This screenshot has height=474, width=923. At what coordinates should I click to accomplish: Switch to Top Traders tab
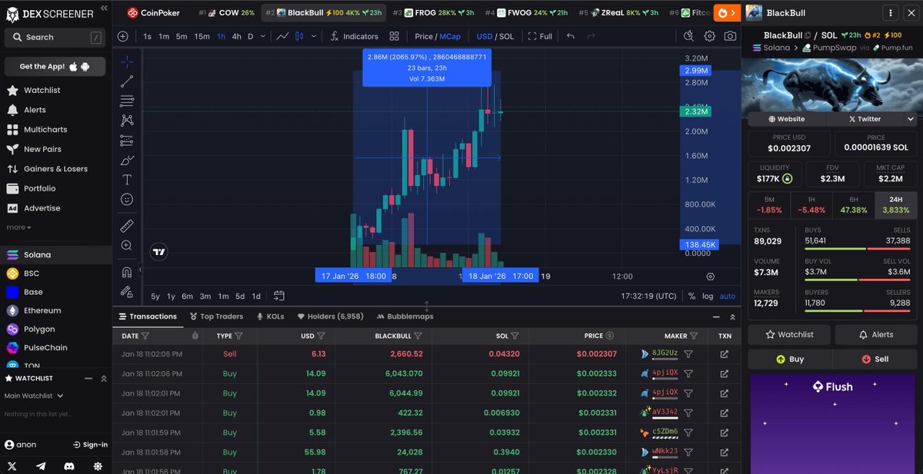pyautogui.click(x=215, y=317)
